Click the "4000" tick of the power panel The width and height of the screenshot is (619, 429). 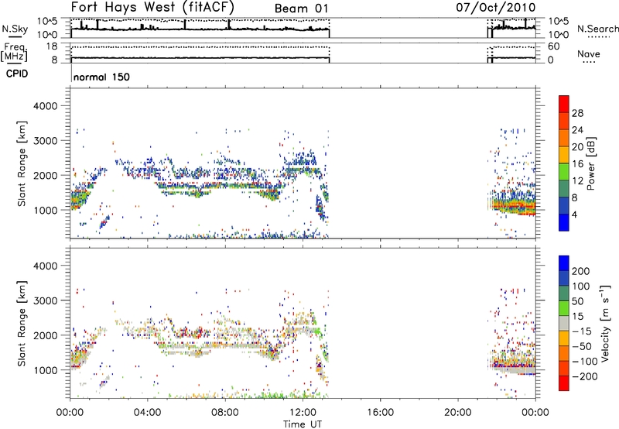pos(46,106)
